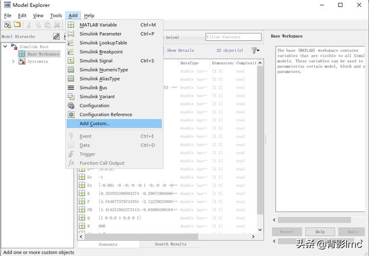This screenshot has width=369, height=256.
Task: Click the Model Hierarchy edit pencil icon
Action: pos(57,36)
